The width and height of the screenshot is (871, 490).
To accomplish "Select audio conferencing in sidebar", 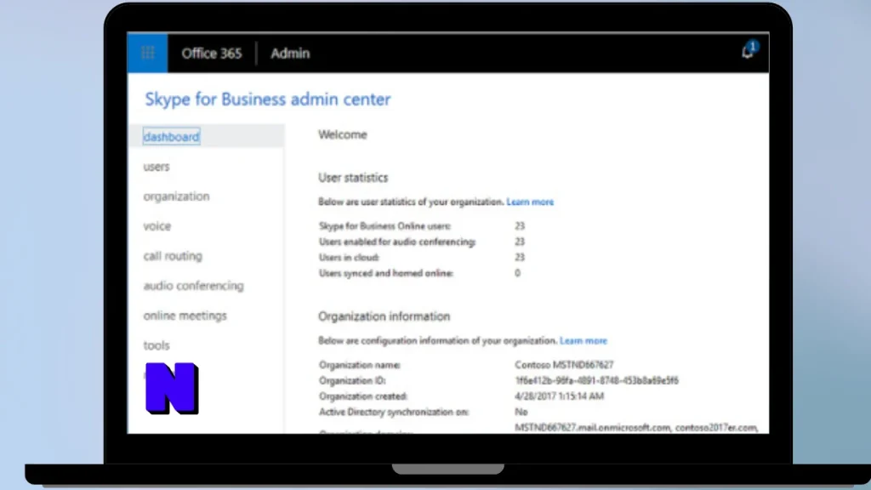I will 193,286.
